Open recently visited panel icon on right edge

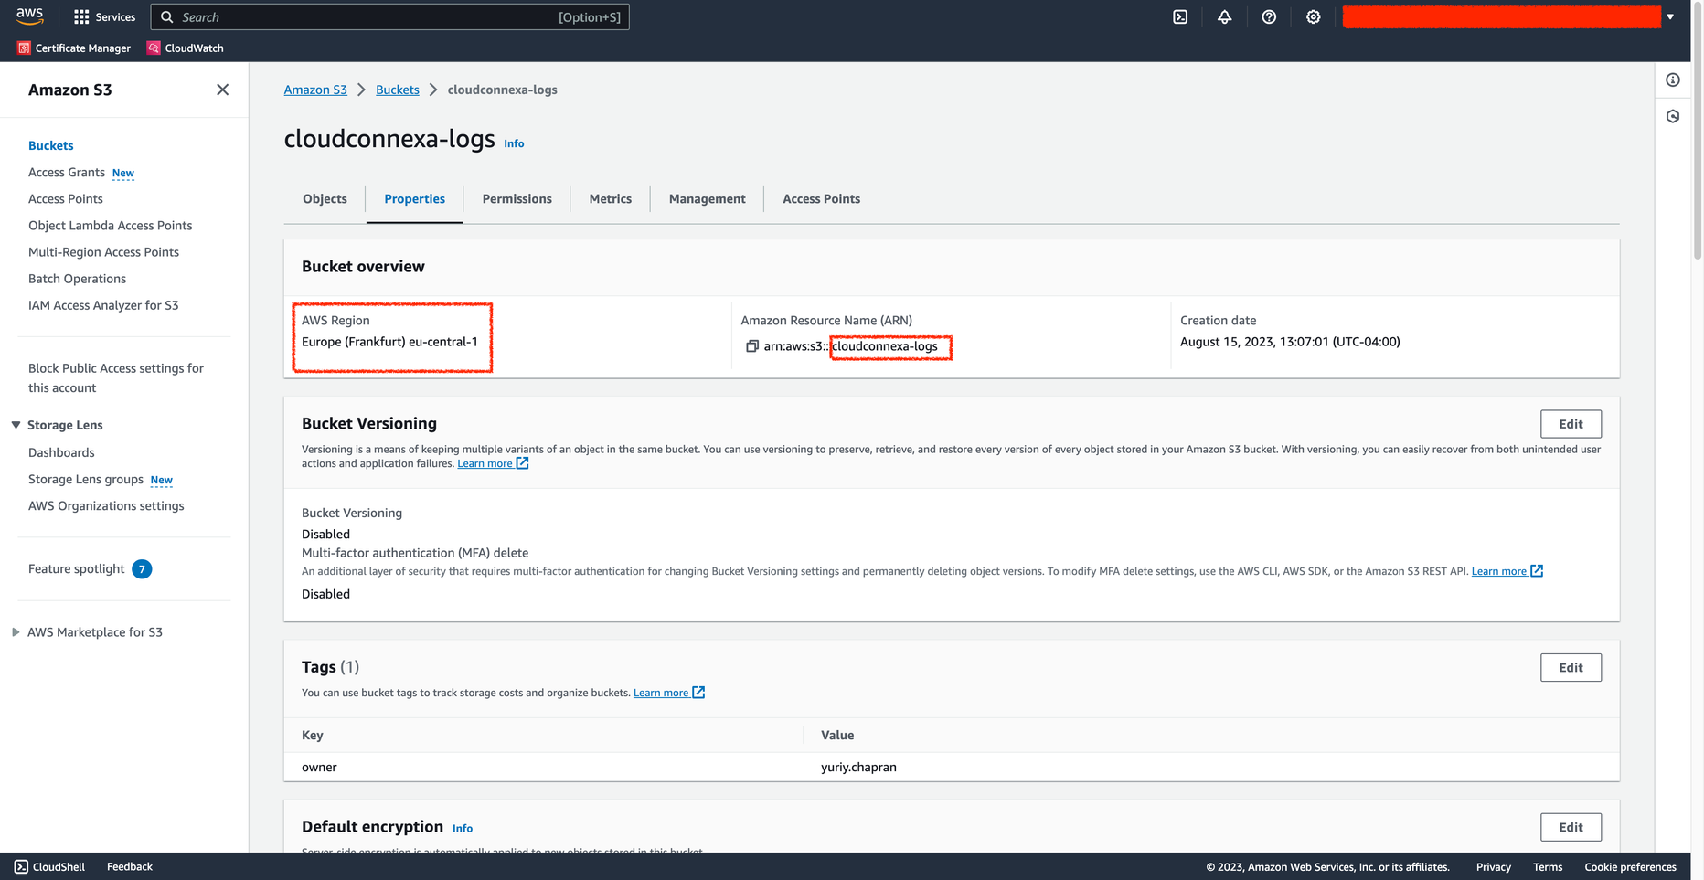(x=1673, y=116)
